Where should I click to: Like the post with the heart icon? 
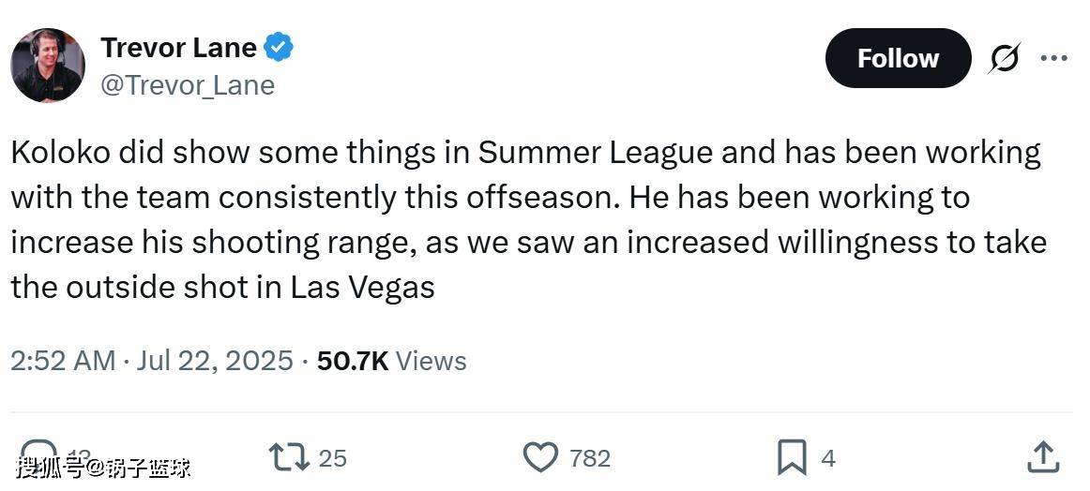(x=540, y=458)
